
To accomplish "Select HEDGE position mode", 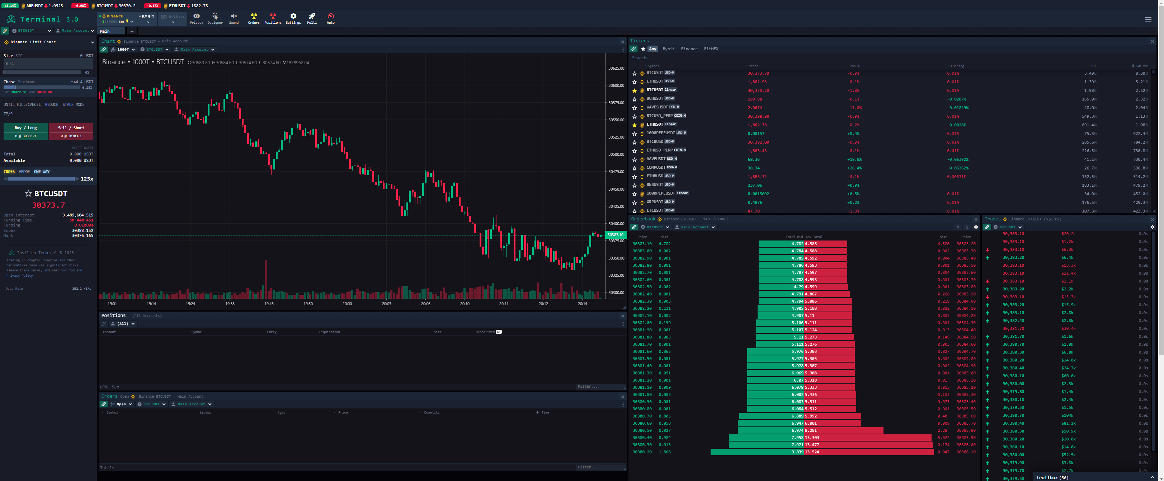I will [x=24, y=172].
